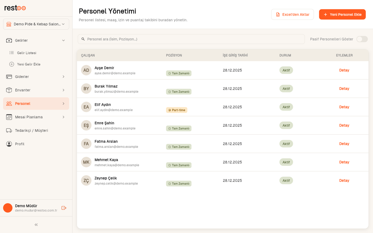This screenshot has height=233, width=373.
Task: Open the Demo Pide & Kebap Salonu dropdown
Action: [x=36, y=24]
